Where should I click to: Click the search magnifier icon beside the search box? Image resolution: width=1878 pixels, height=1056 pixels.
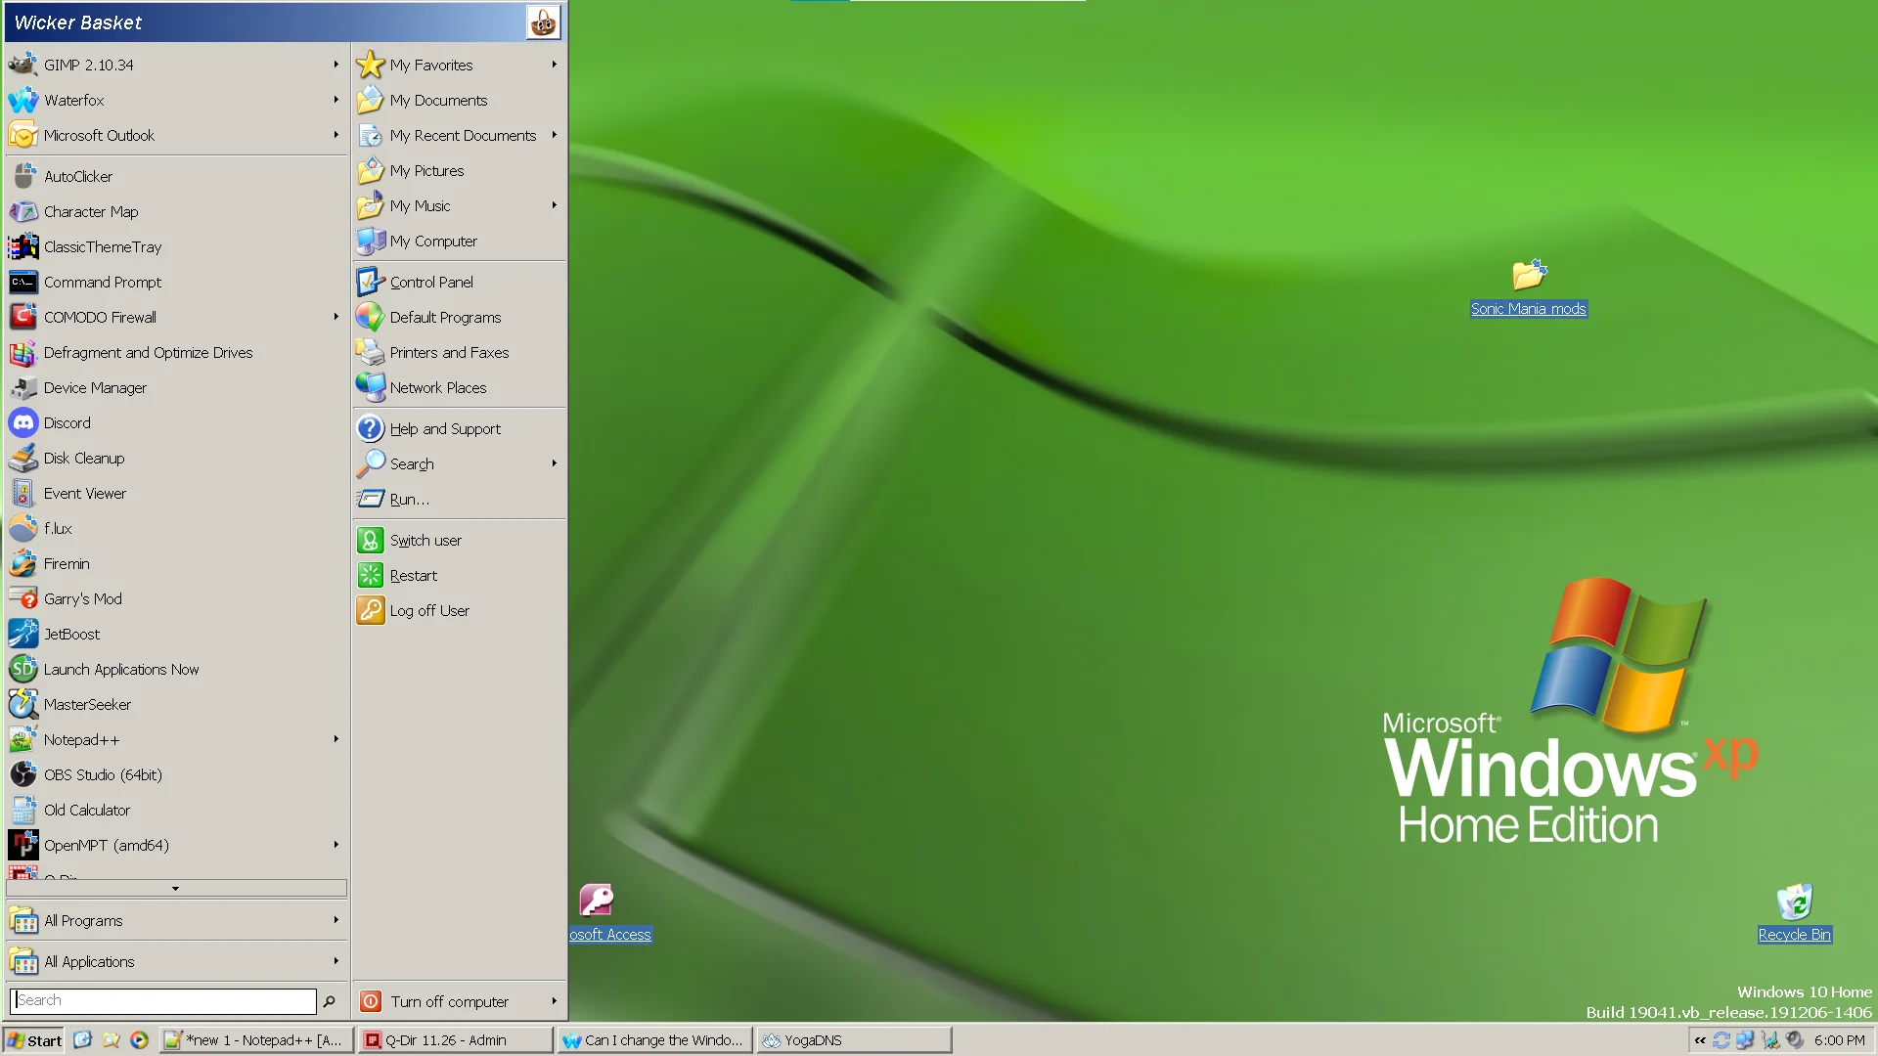tap(330, 1001)
